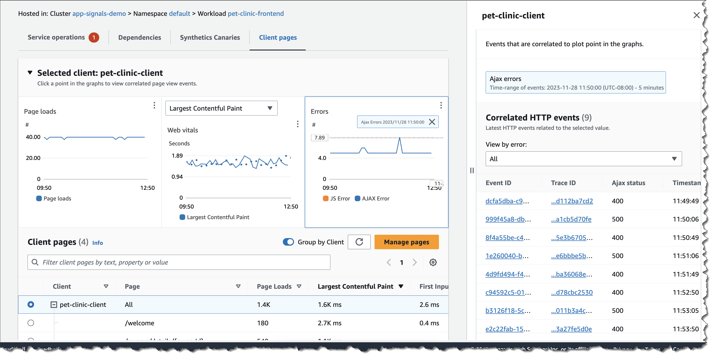Toggle the Group by Client switch
Screen dimensions: 714x357
click(288, 242)
